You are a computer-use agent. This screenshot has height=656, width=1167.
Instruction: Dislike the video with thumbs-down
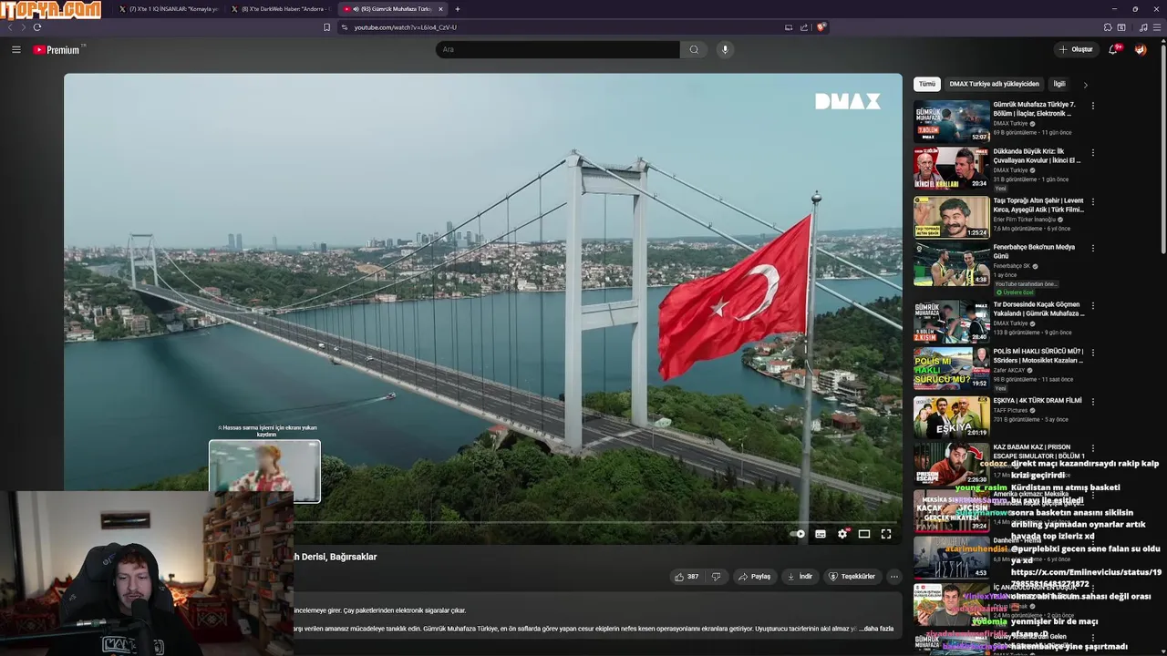pos(717,577)
